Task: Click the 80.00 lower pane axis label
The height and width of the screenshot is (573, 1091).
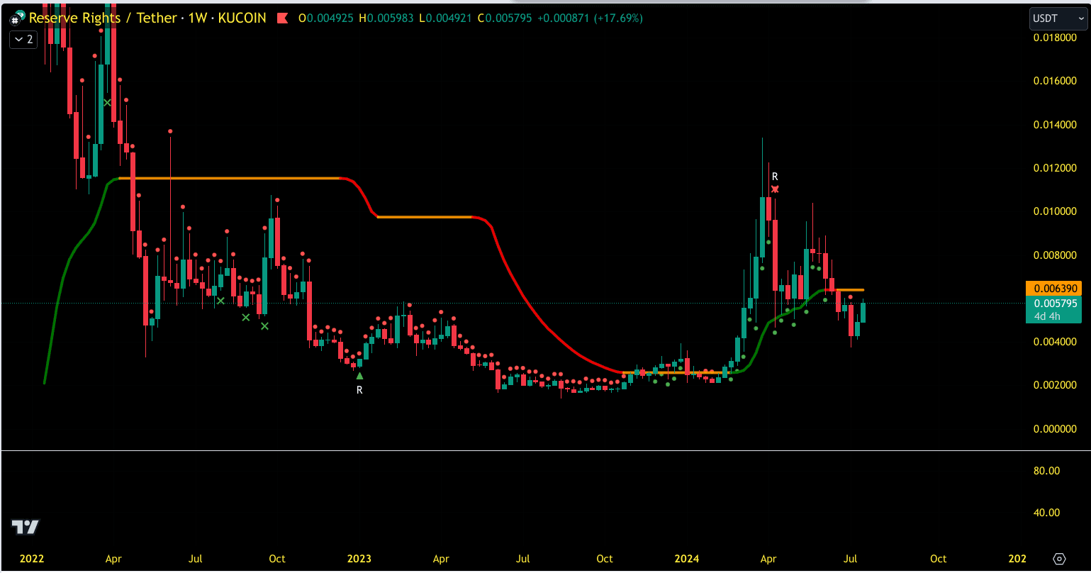Action: click(x=1047, y=471)
